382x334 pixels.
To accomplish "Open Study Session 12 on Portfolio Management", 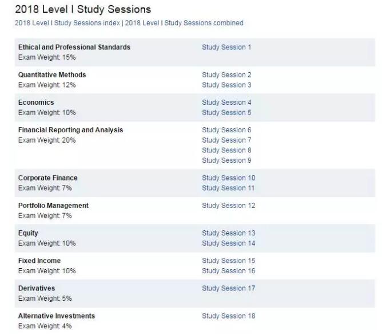I will 229,206.
